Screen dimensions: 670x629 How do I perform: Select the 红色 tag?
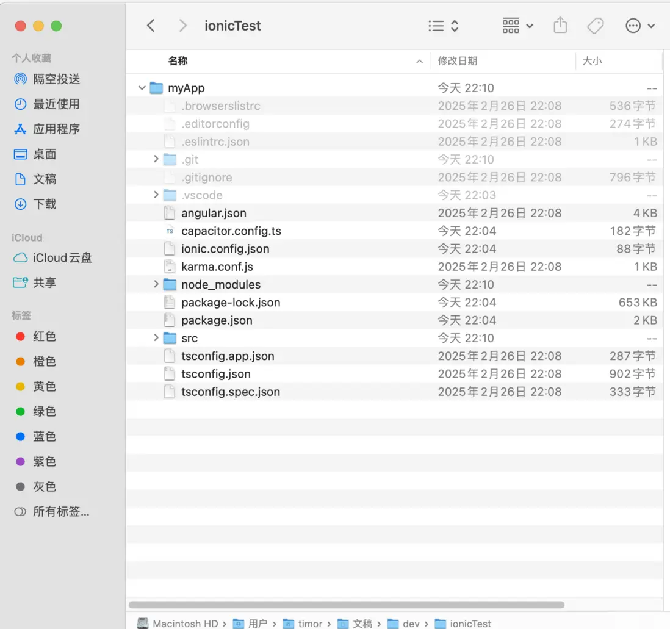point(37,336)
